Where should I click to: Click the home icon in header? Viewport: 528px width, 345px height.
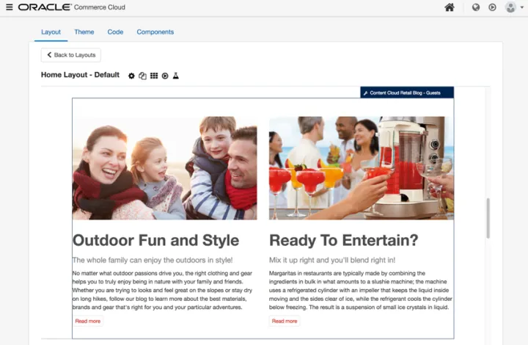[x=450, y=7]
